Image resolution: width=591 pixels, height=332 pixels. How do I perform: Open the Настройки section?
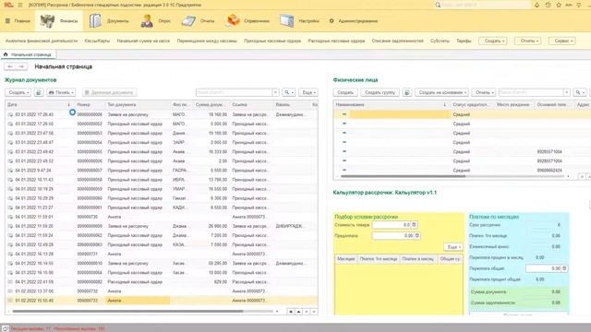click(299, 21)
